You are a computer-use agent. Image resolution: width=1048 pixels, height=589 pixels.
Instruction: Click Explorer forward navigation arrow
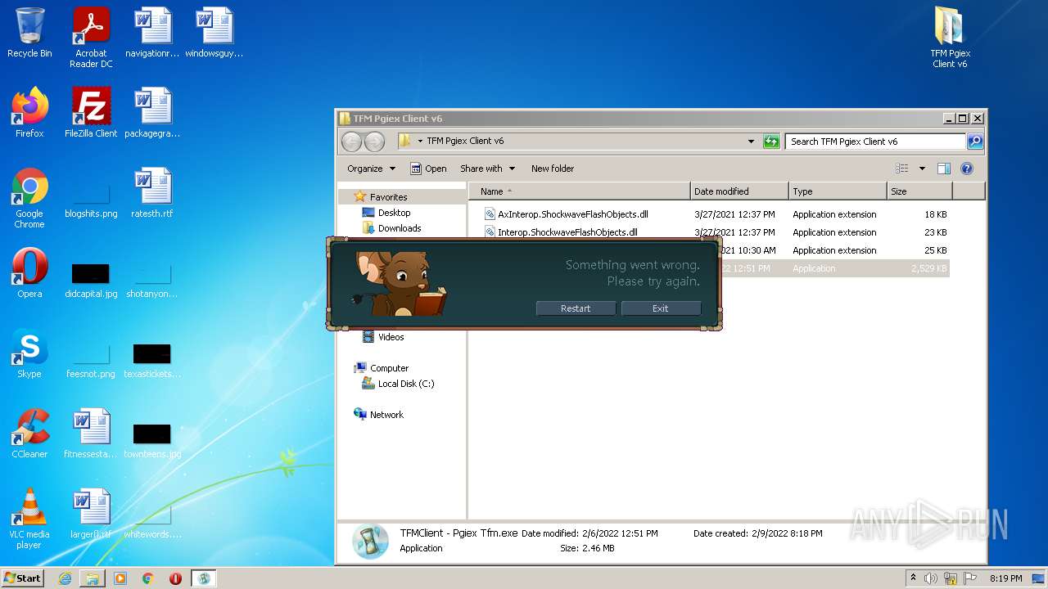[375, 142]
